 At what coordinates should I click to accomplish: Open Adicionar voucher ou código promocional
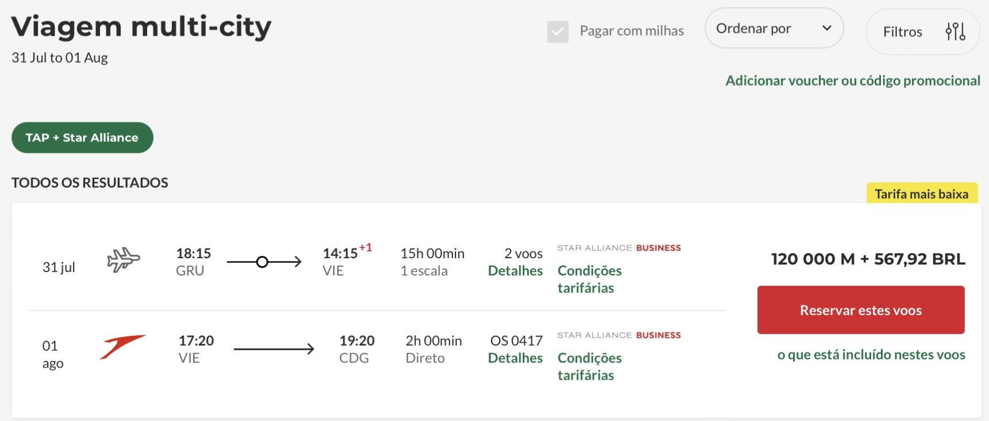point(853,81)
